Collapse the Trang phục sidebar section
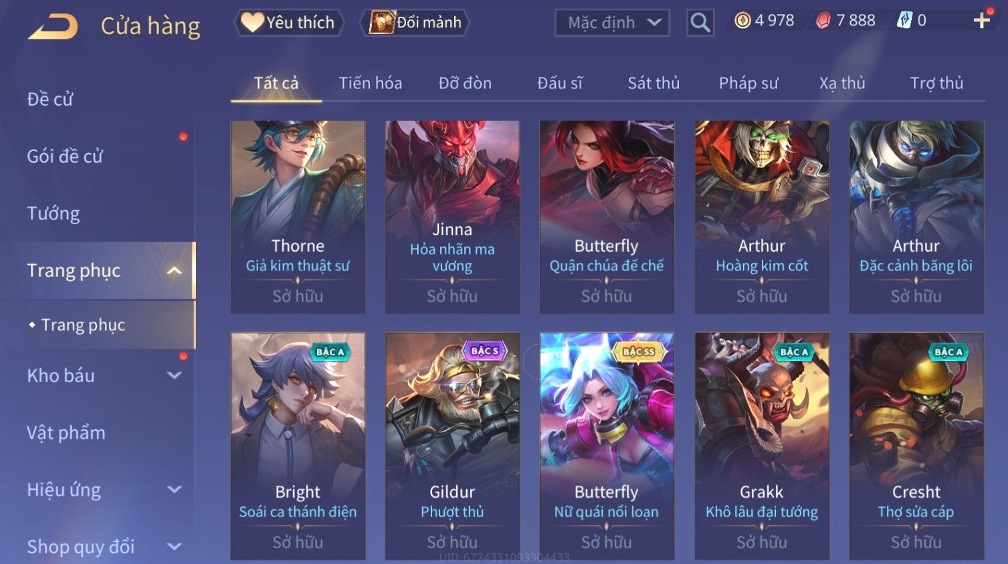This screenshot has height=564, width=1008. 175,270
